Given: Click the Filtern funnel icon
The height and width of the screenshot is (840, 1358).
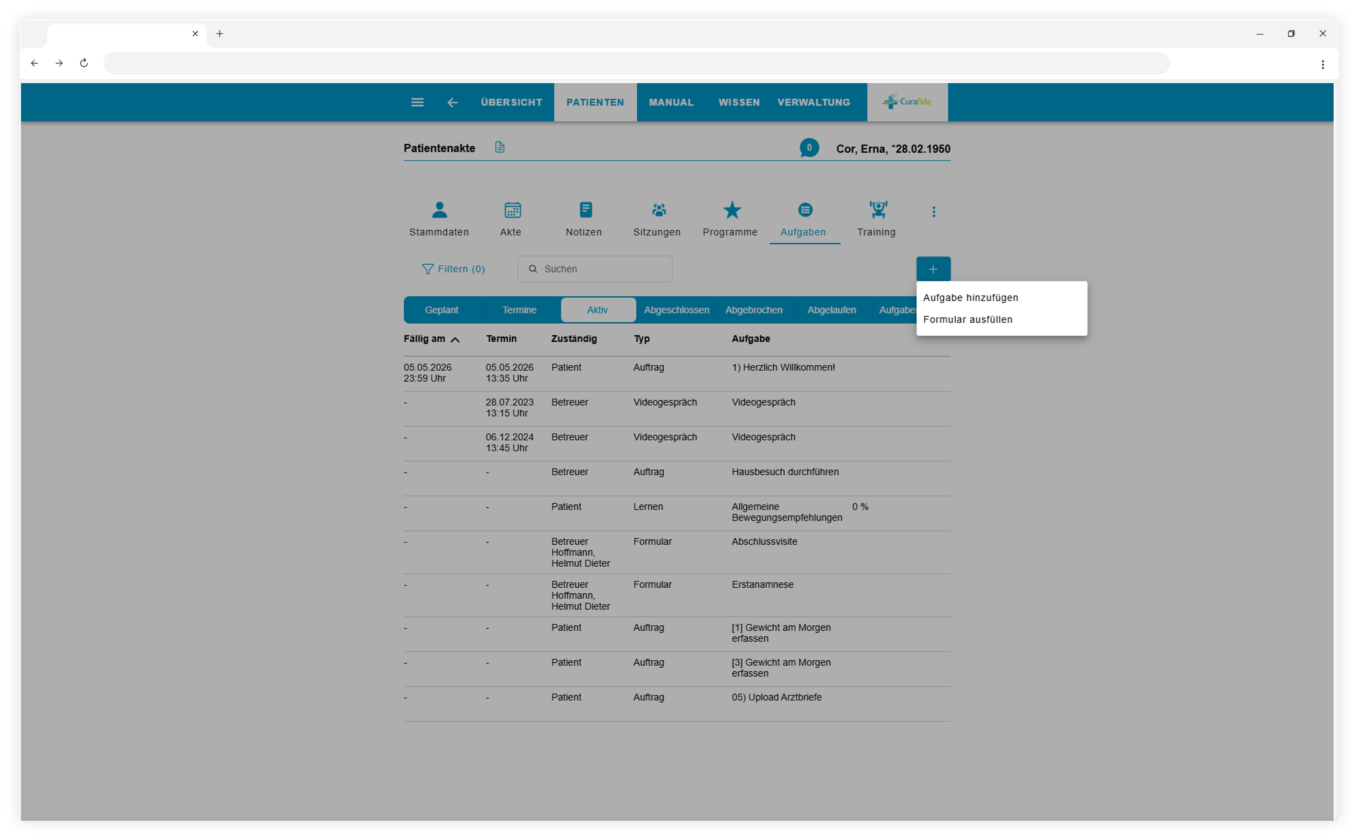Looking at the screenshot, I should (427, 269).
